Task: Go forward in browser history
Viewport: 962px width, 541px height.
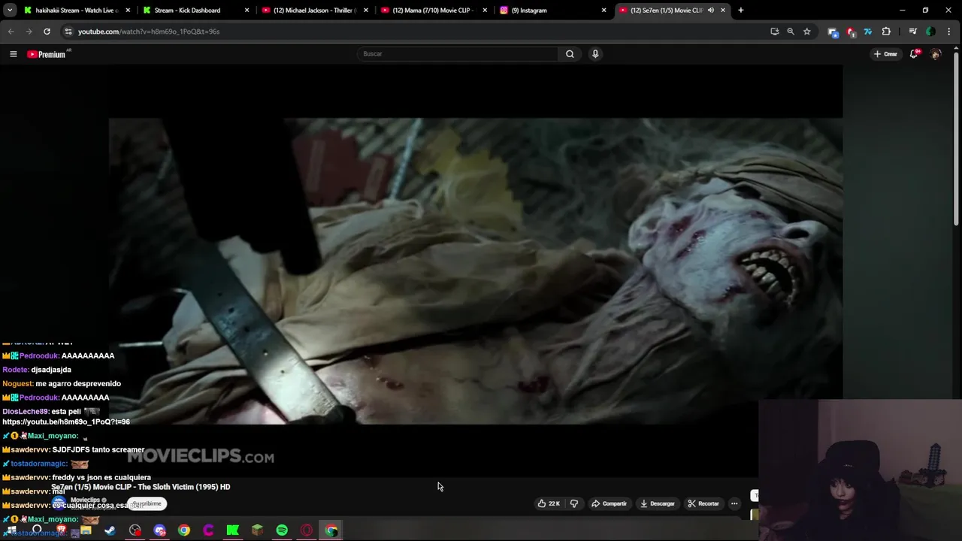Action: point(29,32)
